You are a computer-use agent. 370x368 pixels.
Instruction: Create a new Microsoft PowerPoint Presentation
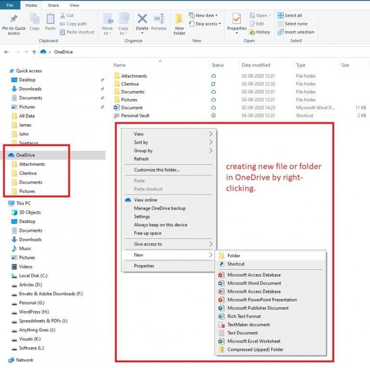(271, 300)
